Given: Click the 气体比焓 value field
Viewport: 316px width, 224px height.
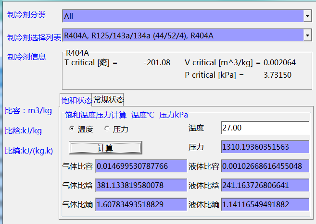Looking at the screenshot, I should (x=140, y=185).
